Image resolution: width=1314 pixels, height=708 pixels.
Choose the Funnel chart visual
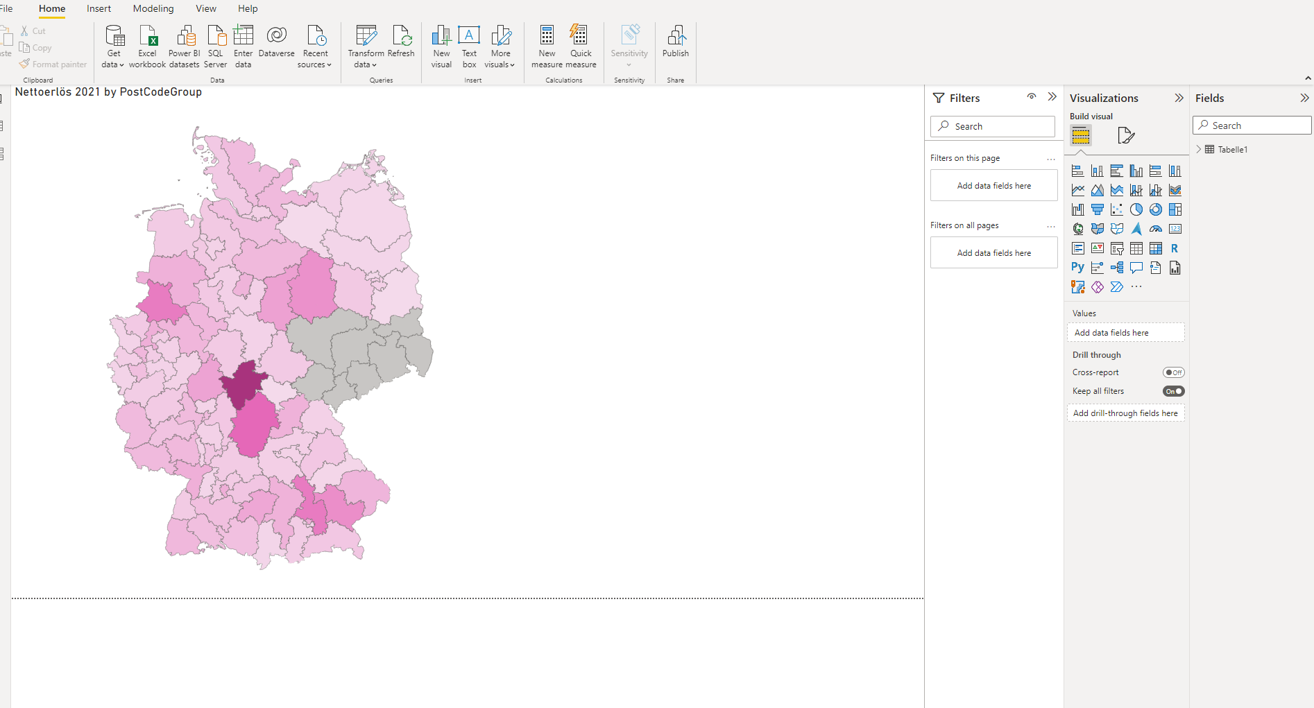click(1097, 209)
